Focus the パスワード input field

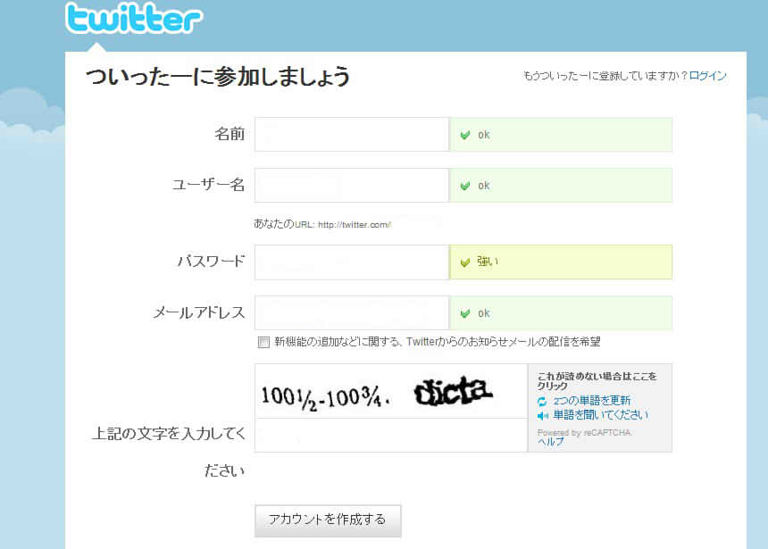tap(352, 262)
